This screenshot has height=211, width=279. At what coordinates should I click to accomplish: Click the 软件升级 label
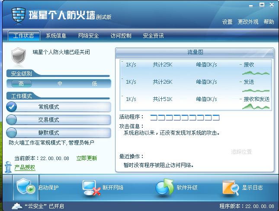(187, 188)
